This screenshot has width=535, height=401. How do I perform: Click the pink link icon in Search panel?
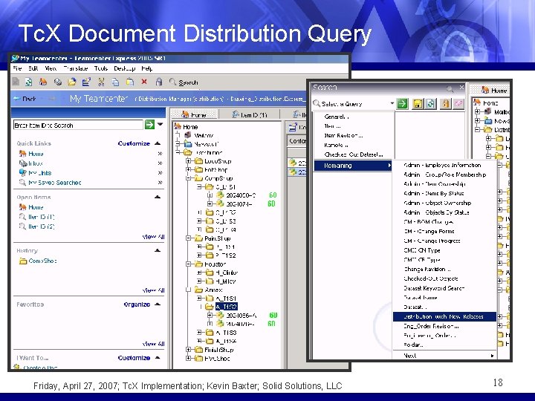click(x=458, y=104)
